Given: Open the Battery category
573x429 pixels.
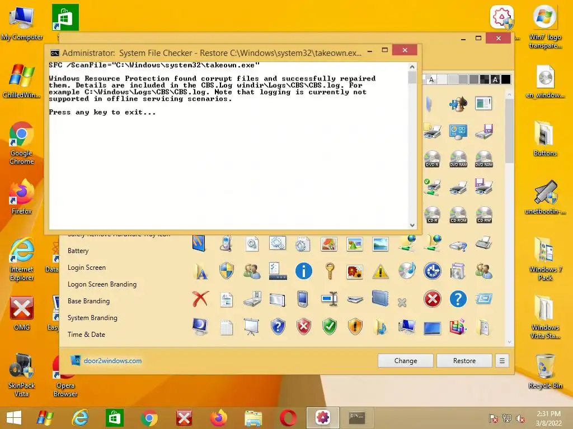Looking at the screenshot, I should tap(78, 251).
